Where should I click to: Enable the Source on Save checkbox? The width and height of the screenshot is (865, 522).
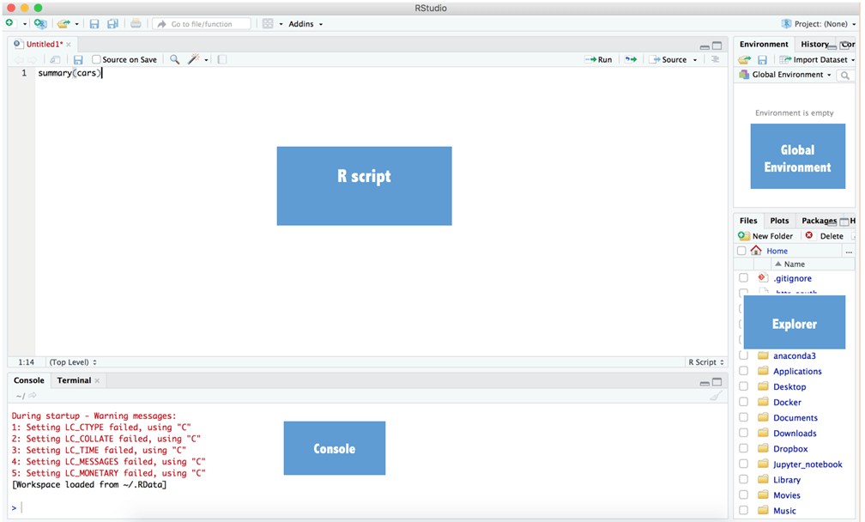click(97, 59)
